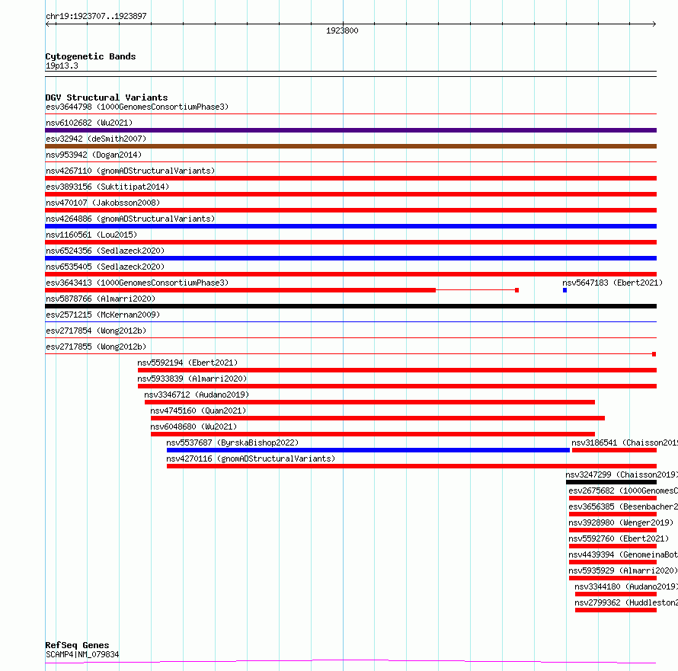Click the 1923800 ruler position label
The width and height of the screenshot is (678, 671).
click(342, 30)
